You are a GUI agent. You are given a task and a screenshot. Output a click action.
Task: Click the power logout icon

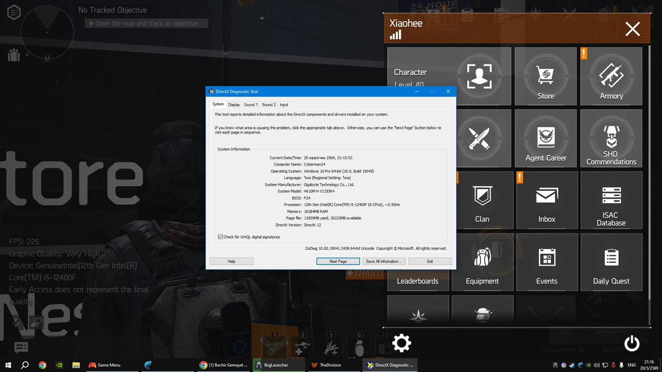632,343
